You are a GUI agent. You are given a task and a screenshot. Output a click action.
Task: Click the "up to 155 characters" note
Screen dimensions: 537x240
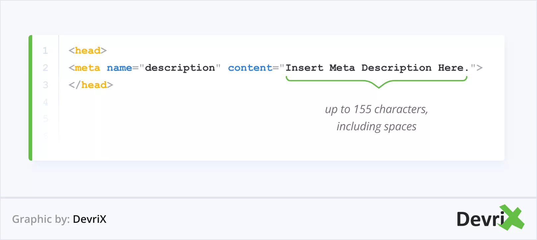point(377,109)
